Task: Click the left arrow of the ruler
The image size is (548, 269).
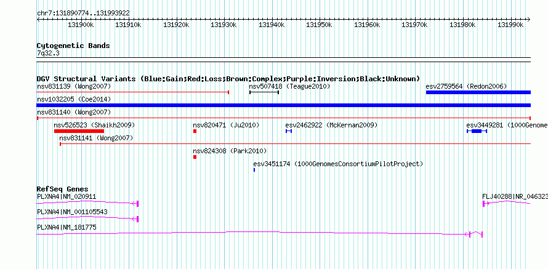Action: 38,20
